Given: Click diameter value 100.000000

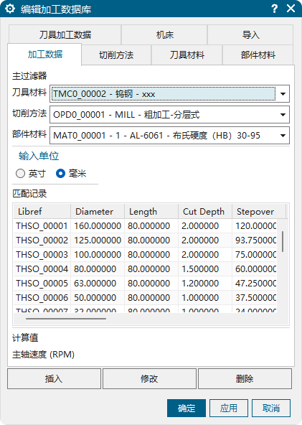Looking at the screenshot, I should (x=98, y=255).
